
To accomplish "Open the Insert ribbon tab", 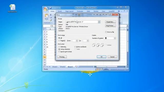I will point(60,11).
